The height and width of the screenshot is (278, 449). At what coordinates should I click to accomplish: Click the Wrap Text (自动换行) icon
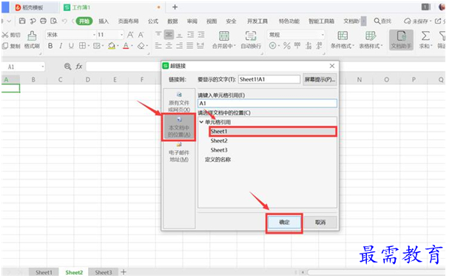[251, 35]
